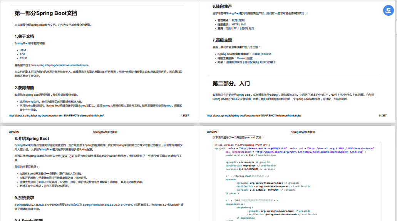Follow the docs.spring.io/spring-boot/docs/current/reference link
The width and height of the screenshot is (397, 221).
(x=60, y=65)
